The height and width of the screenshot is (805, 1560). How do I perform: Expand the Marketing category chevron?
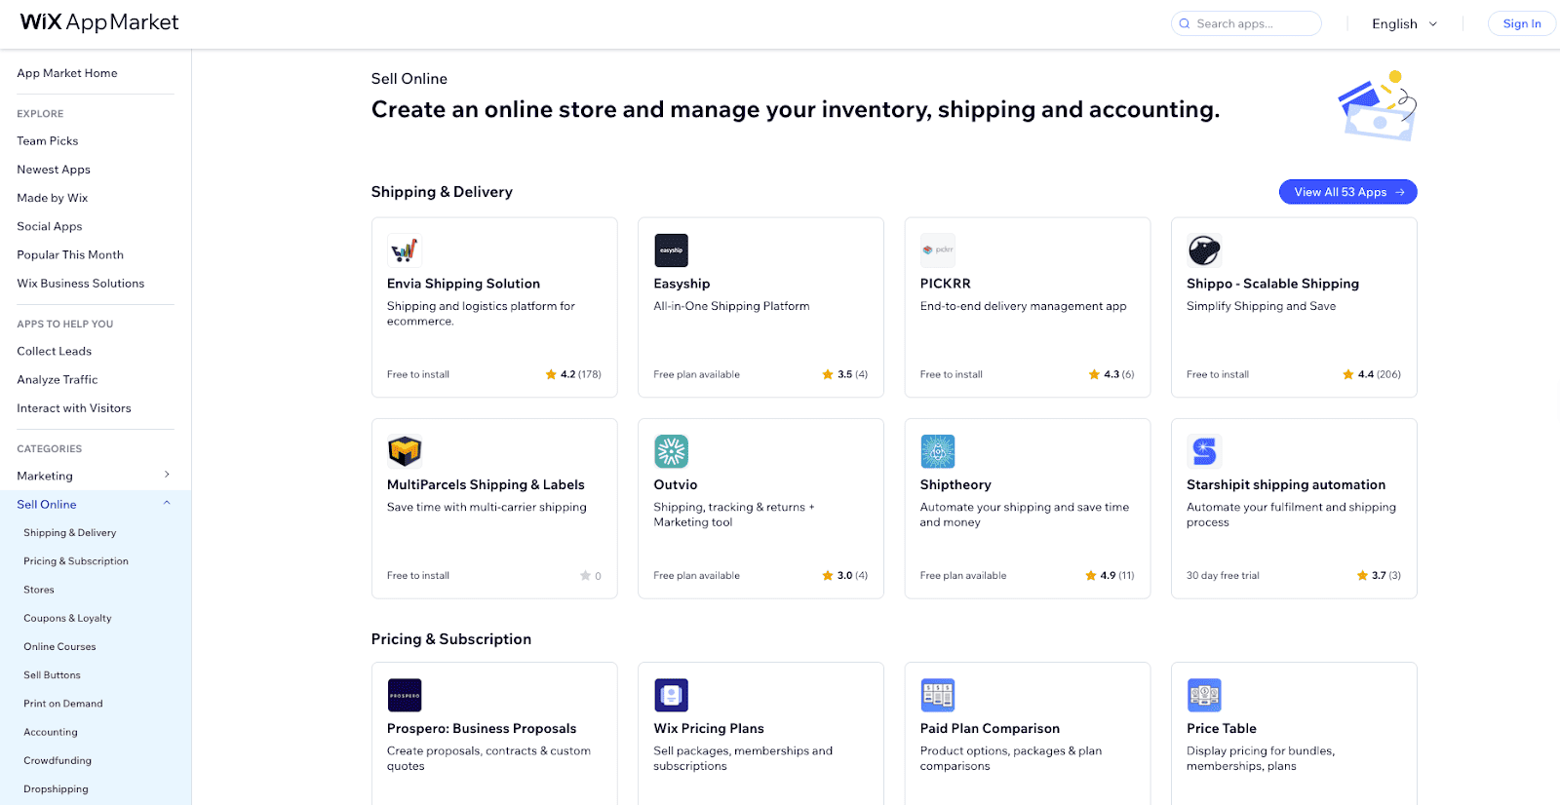167,475
